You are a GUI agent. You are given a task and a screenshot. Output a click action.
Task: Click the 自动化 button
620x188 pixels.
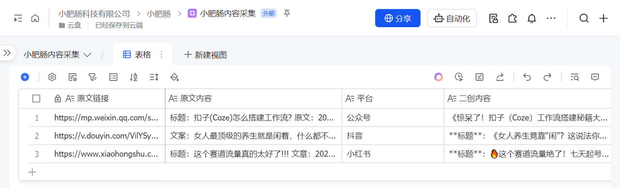452,18
